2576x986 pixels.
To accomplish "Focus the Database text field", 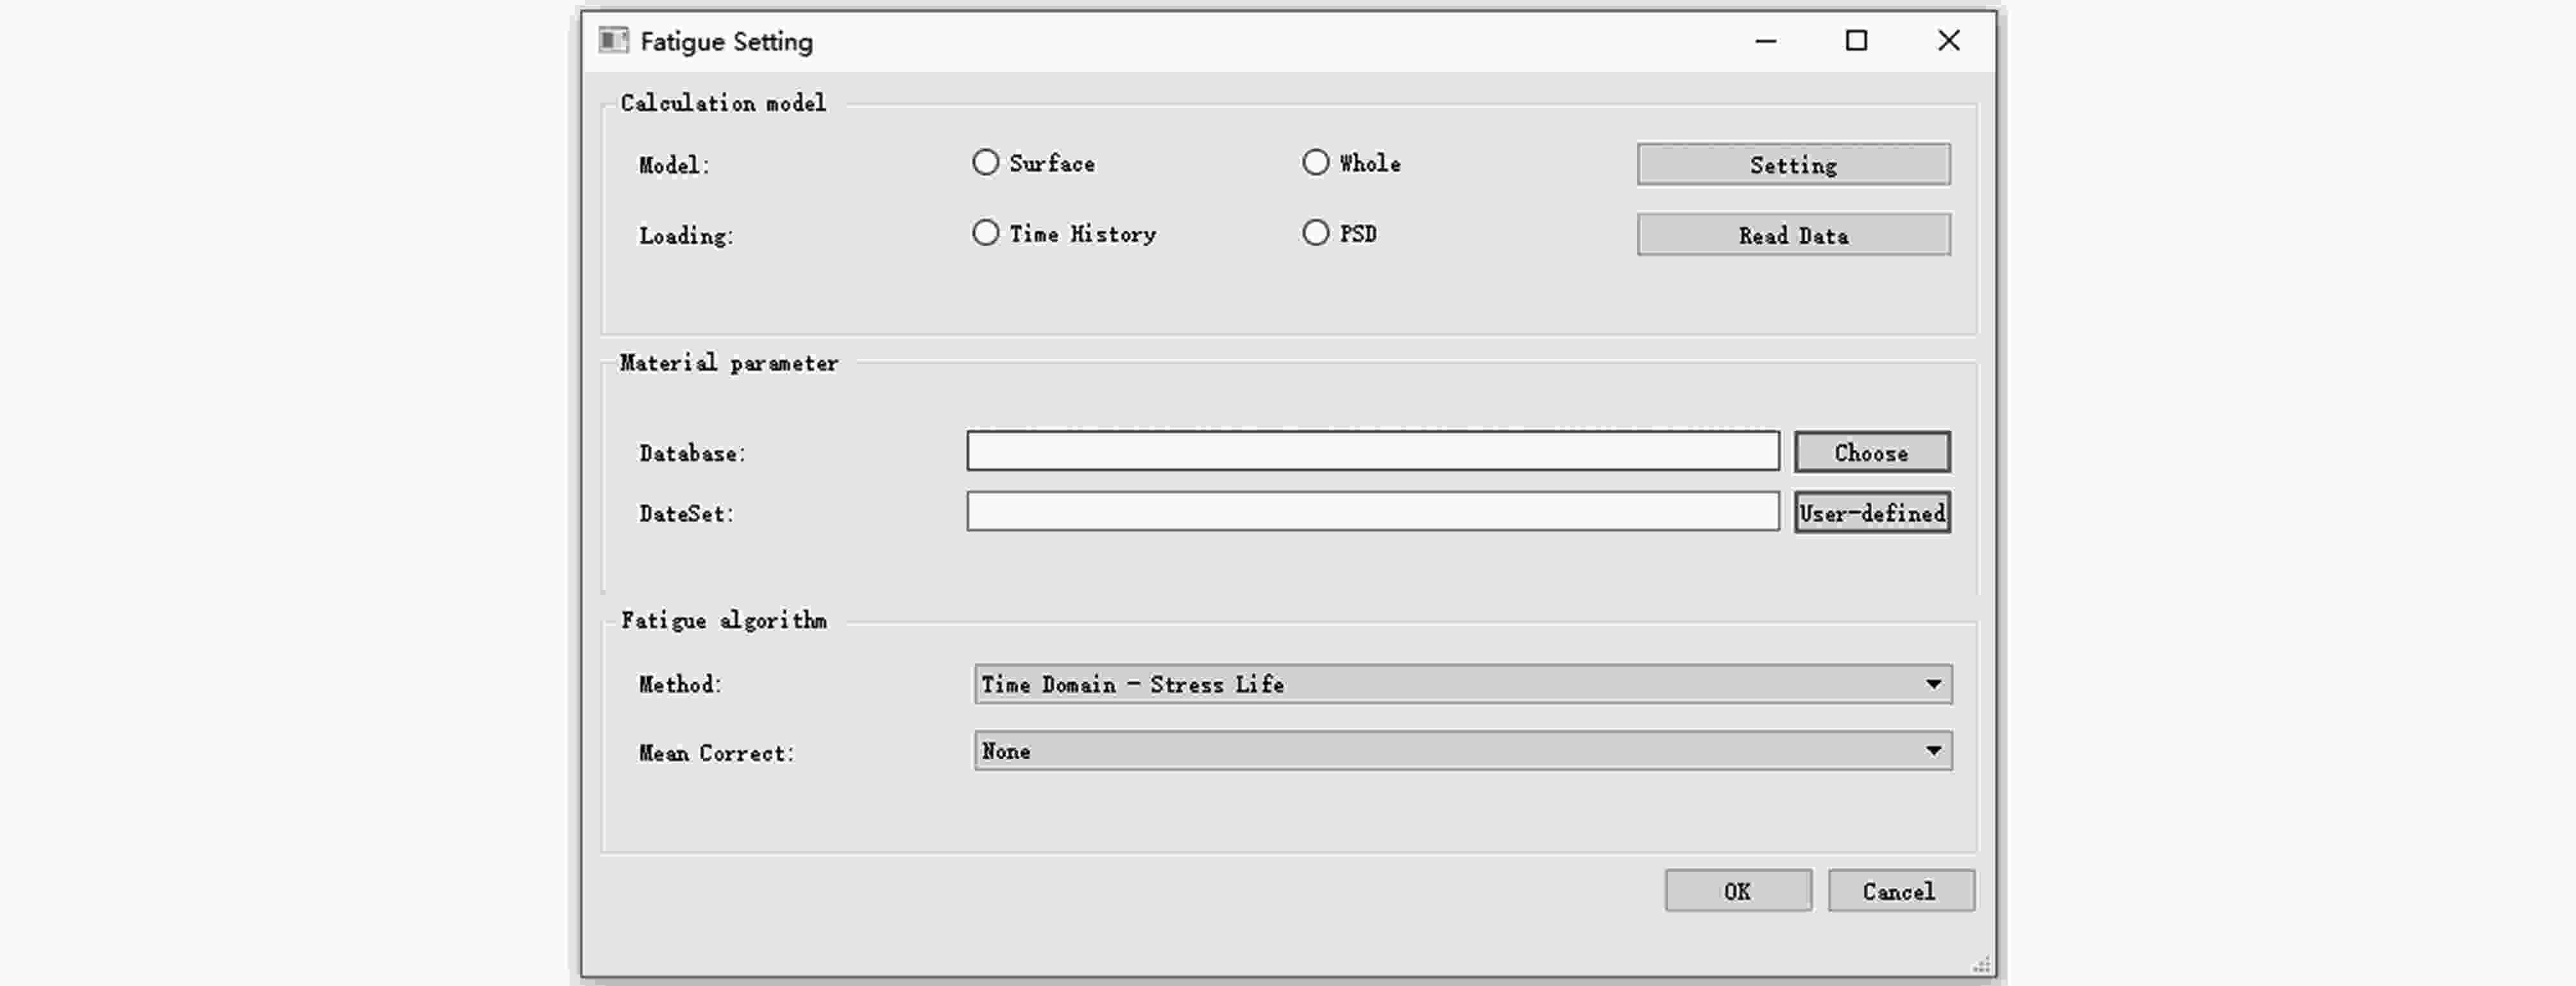I will pyautogui.click(x=1372, y=451).
